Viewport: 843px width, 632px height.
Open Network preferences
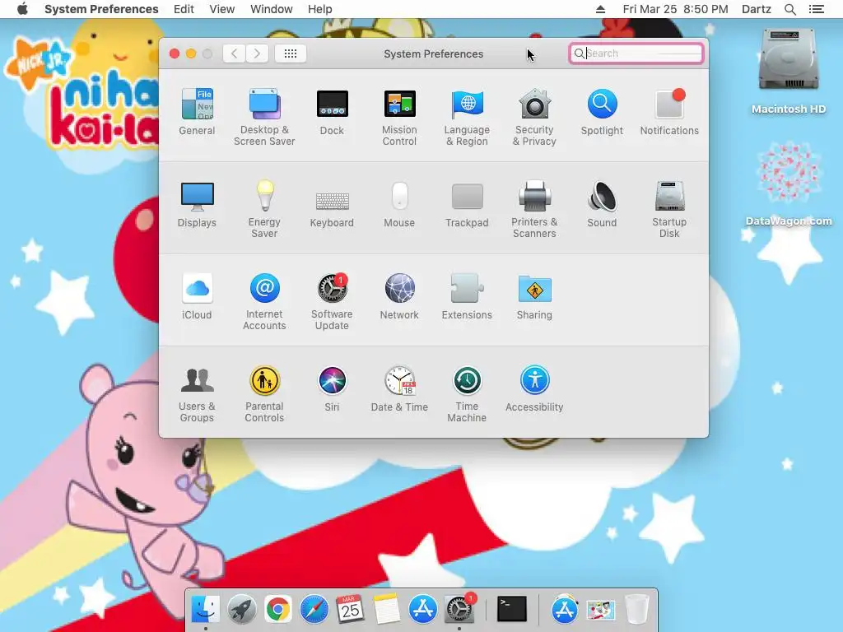pyautogui.click(x=399, y=296)
